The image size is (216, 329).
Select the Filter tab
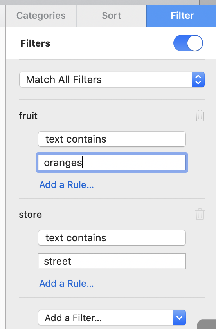point(182,16)
